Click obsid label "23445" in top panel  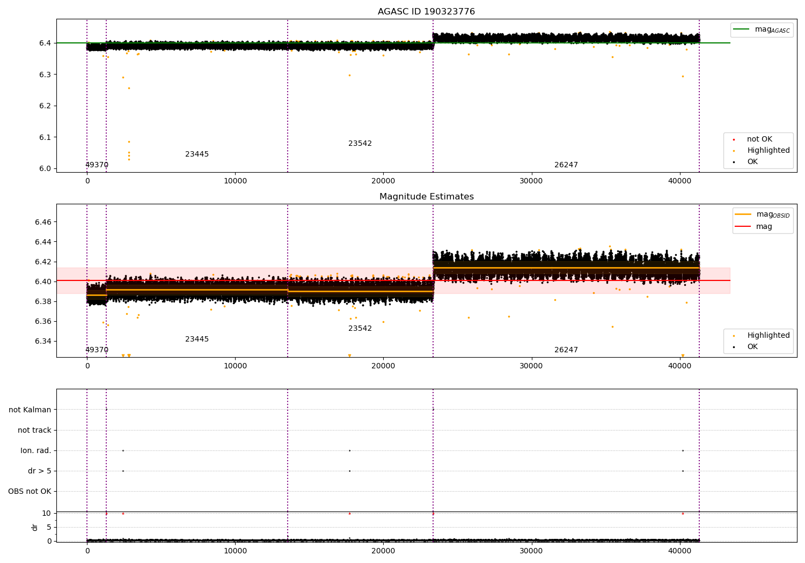[197, 154]
